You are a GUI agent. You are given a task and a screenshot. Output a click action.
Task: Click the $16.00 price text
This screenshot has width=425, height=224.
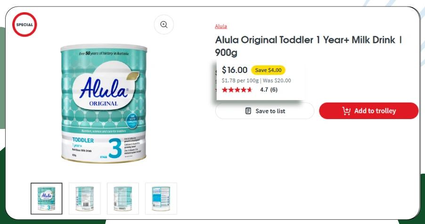(235, 70)
